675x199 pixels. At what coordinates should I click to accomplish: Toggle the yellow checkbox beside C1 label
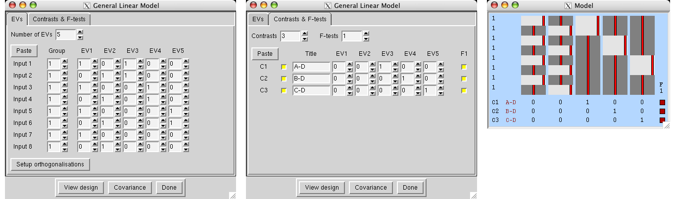click(284, 67)
